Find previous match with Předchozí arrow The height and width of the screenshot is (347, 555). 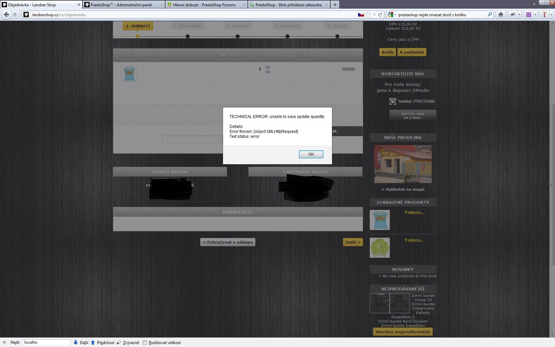pos(102,343)
